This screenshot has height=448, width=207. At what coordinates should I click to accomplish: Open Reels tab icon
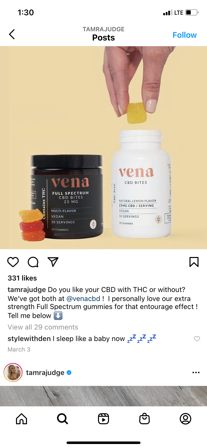click(x=103, y=419)
